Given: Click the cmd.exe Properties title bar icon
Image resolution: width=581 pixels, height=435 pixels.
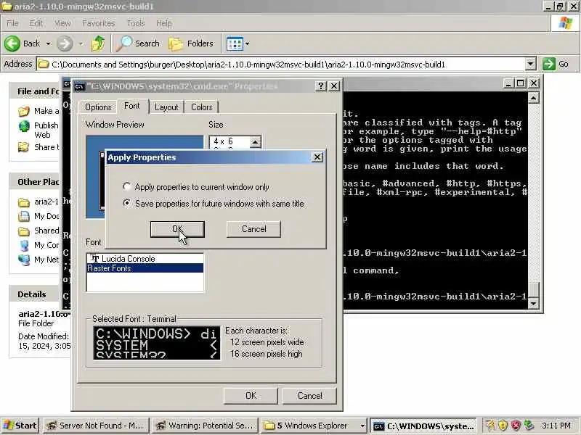Looking at the screenshot, I should pos(79,86).
